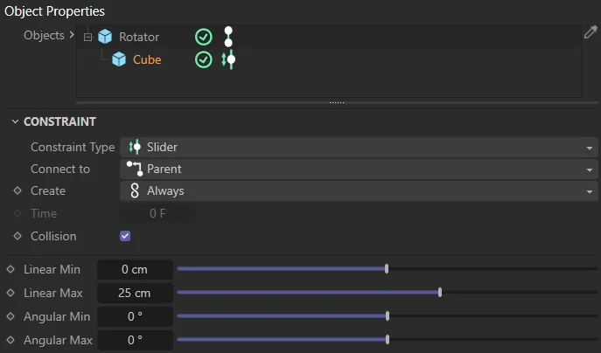Image resolution: width=601 pixels, height=353 pixels.
Task: Click the Parent link icon in Connect to
Action: pyautogui.click(x=135, y=169)
